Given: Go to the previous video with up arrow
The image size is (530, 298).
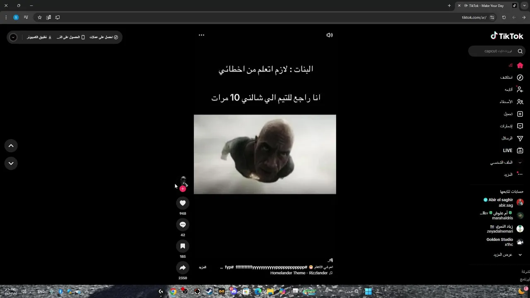Looking at the screenshot, I should click(x=11, y=146).
